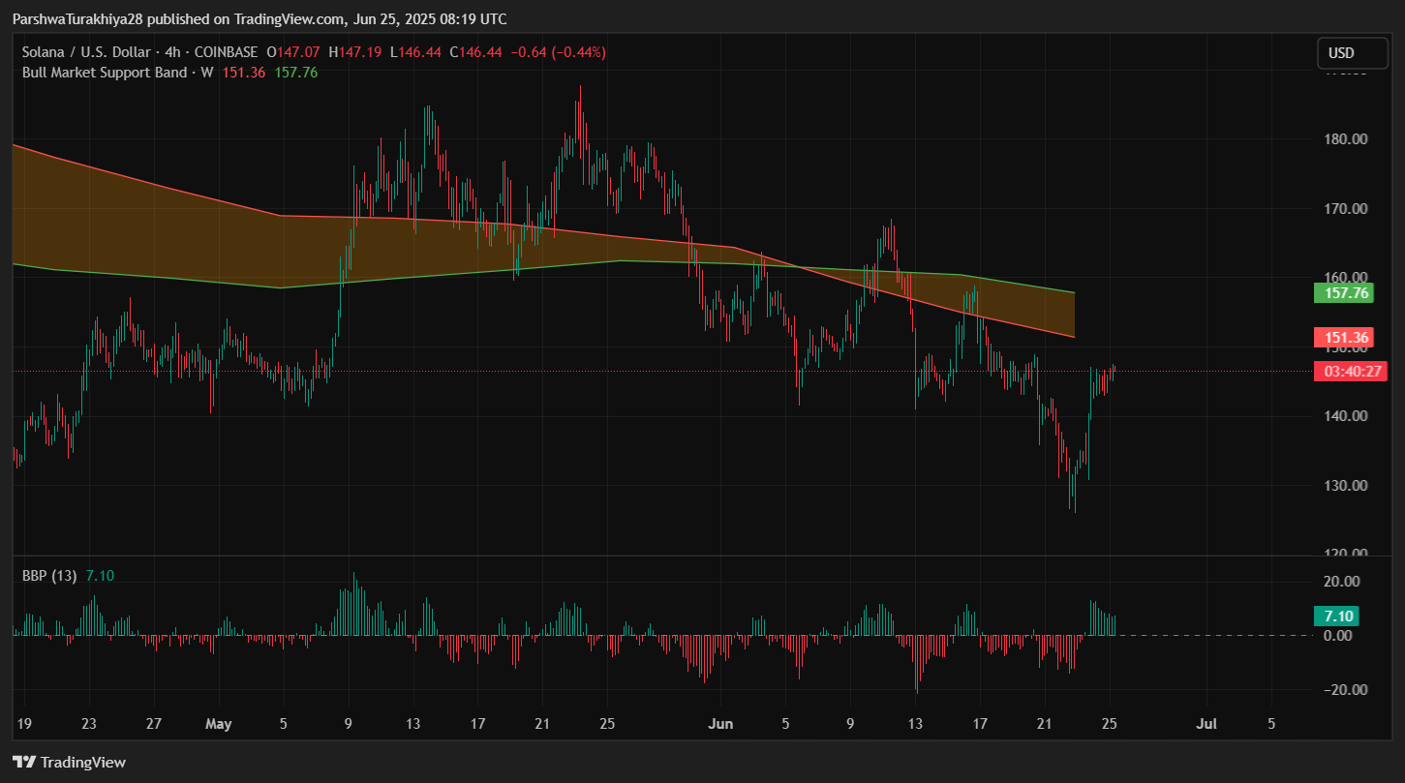Click the 180.00 price scale mark

(x=1344, y=139)
